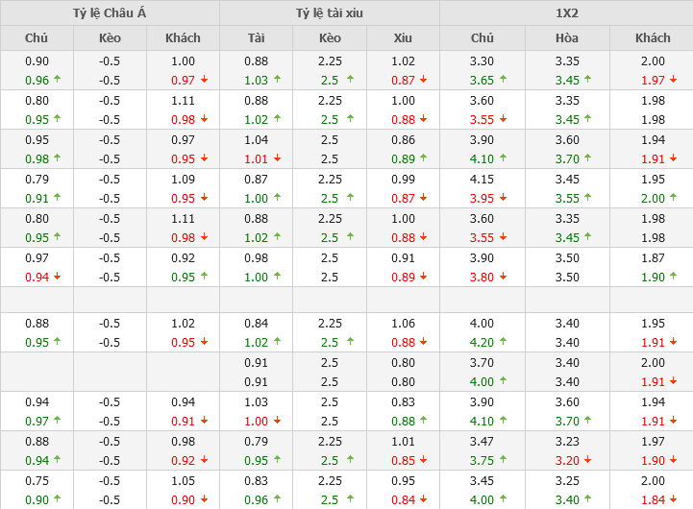The width and height of the screenshot is (693, 509).
Task: Click the 0.75 Chủ handicap odds
Action: coord(37,480)
